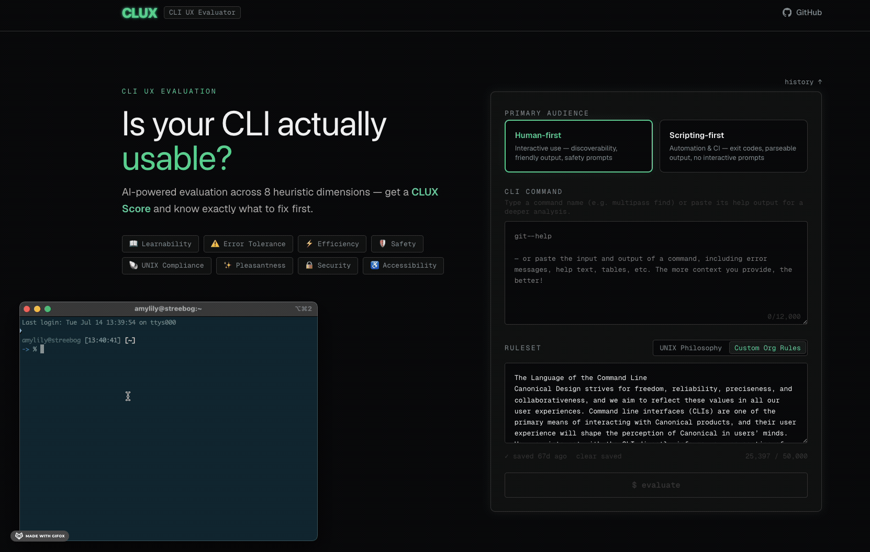Open the GitHub link

802,13
